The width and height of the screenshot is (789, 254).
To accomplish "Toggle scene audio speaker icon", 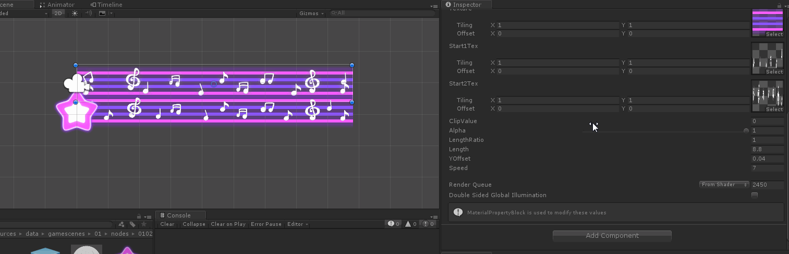I will pos(88,13).
